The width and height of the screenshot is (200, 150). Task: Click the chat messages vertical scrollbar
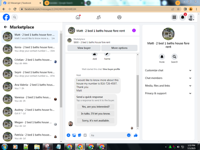point(138,101)
